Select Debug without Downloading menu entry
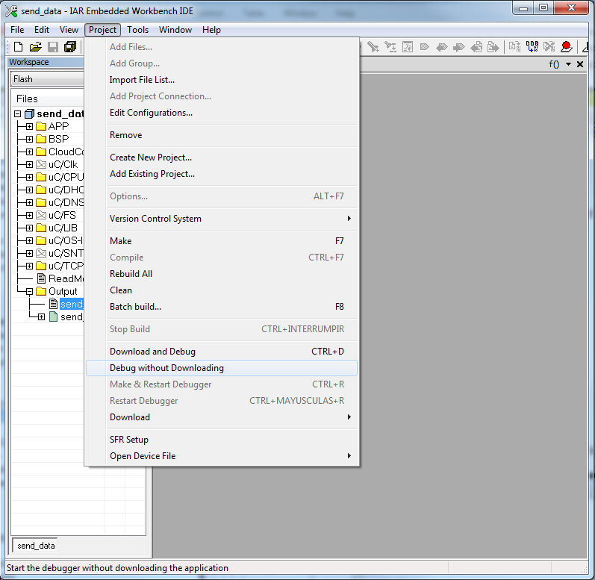The height and width of the screenshot is (580, 595). (x=166, y=368)
